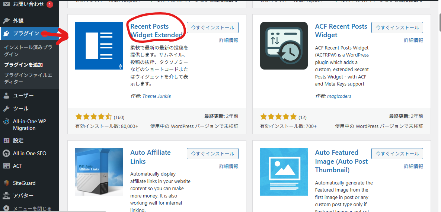Click the Auto Affiliate Links title link

coord(150,157)
